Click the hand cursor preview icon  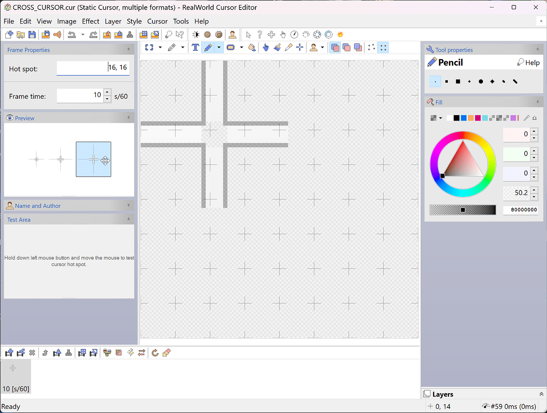(x=283, y=35)
